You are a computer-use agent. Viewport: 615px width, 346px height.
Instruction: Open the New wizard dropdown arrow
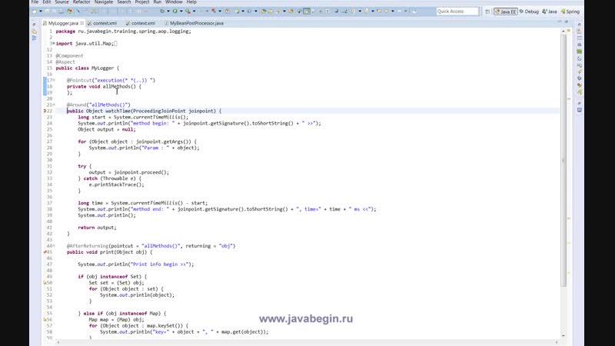click(x=41, y=12)
